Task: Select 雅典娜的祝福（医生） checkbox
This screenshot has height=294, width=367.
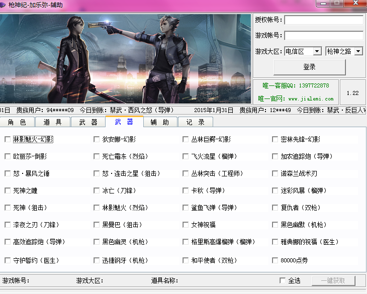Action: click(275, 242)
